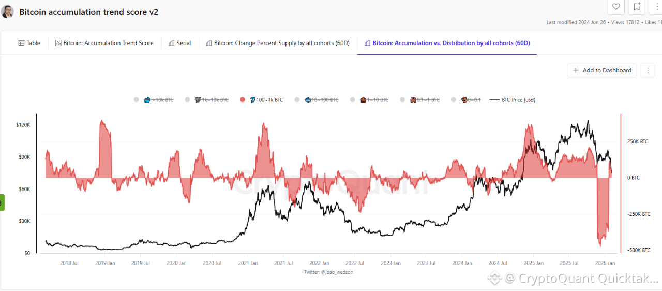Click the 0~0.1 shrimp legend icon
The width and height of the screenshot is (662, 291).
coord(464,100)
